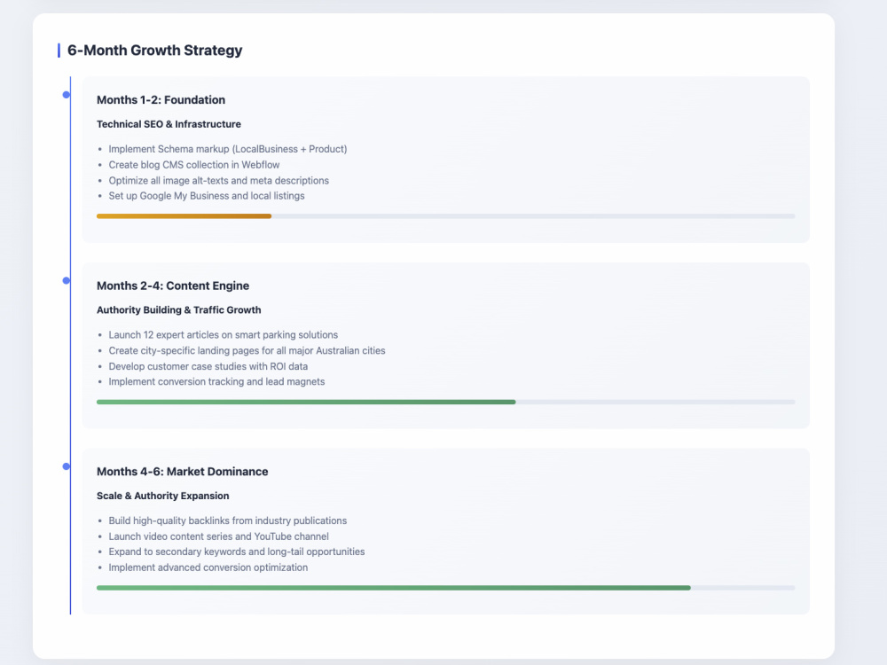
Task: Click 'Develop customer case studies' bullet item
Action: (208, 366)
